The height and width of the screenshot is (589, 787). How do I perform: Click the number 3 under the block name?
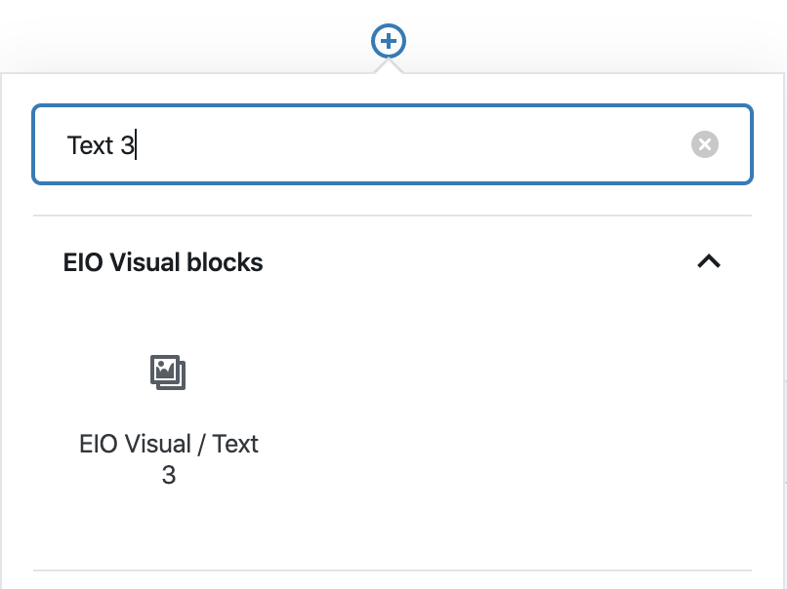(x=169, y=475)
